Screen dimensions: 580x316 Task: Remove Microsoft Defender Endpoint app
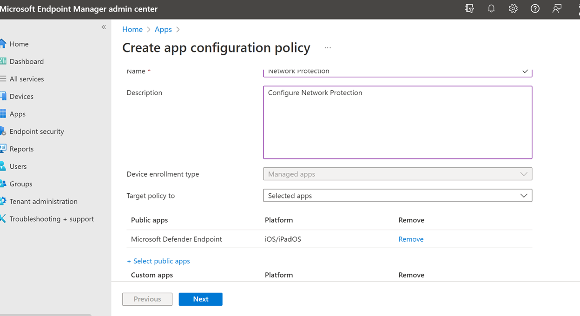(x=411, y=239)
